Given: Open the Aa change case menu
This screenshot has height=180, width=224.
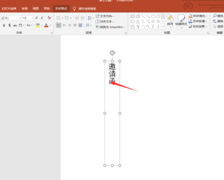Looking at the screenshot, I should 29,25.
